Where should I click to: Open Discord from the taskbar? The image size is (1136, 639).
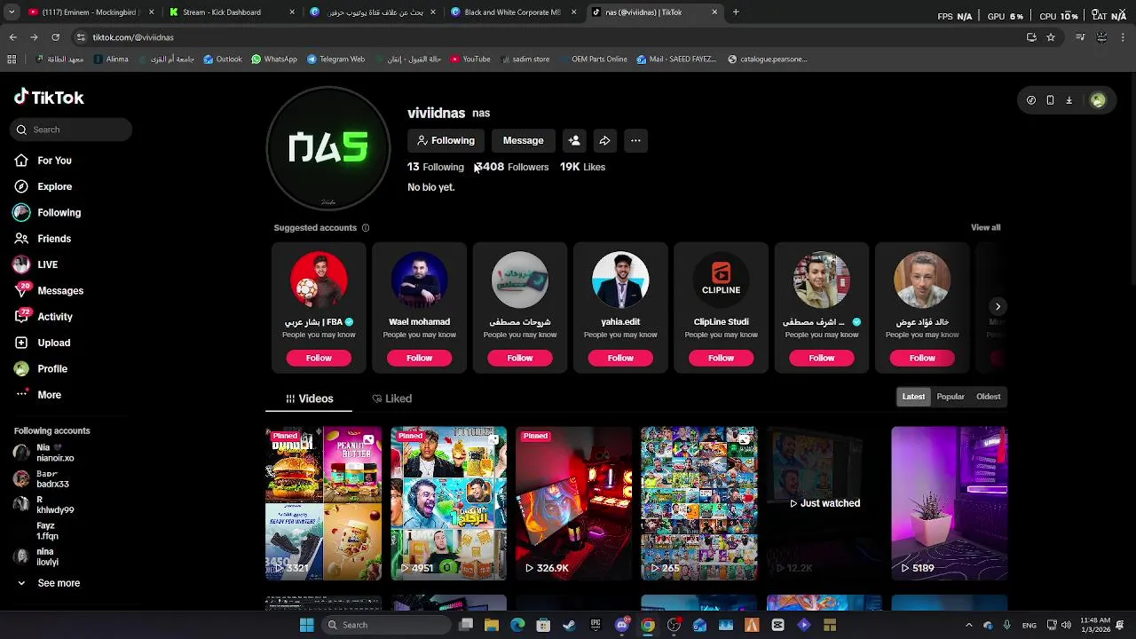click(x=622, y=625)
